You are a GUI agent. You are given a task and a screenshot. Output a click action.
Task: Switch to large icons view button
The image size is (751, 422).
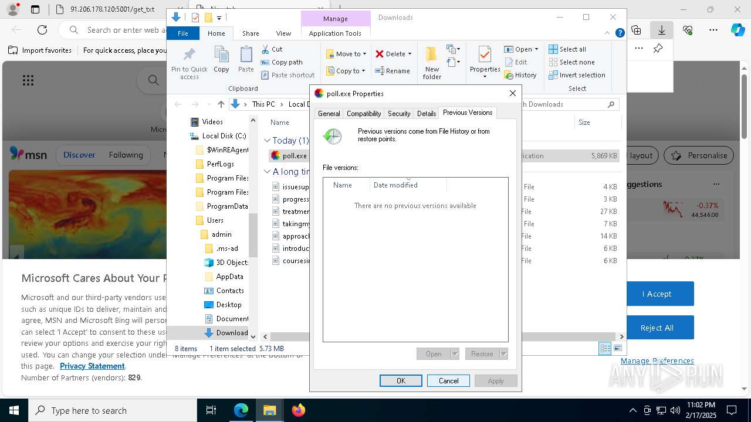coord(617,348)
